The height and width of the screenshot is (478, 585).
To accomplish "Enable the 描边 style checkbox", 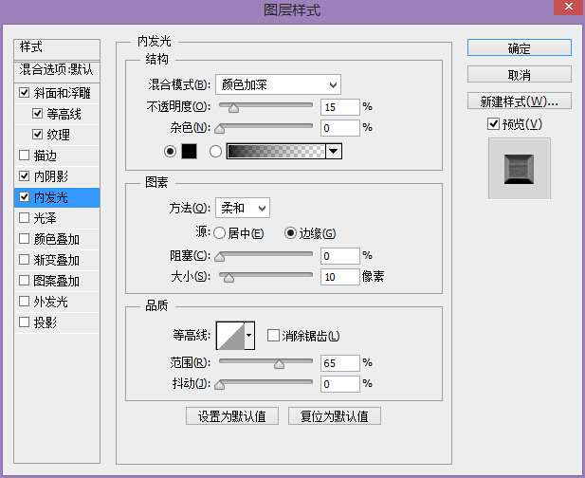I will point(25,156).
